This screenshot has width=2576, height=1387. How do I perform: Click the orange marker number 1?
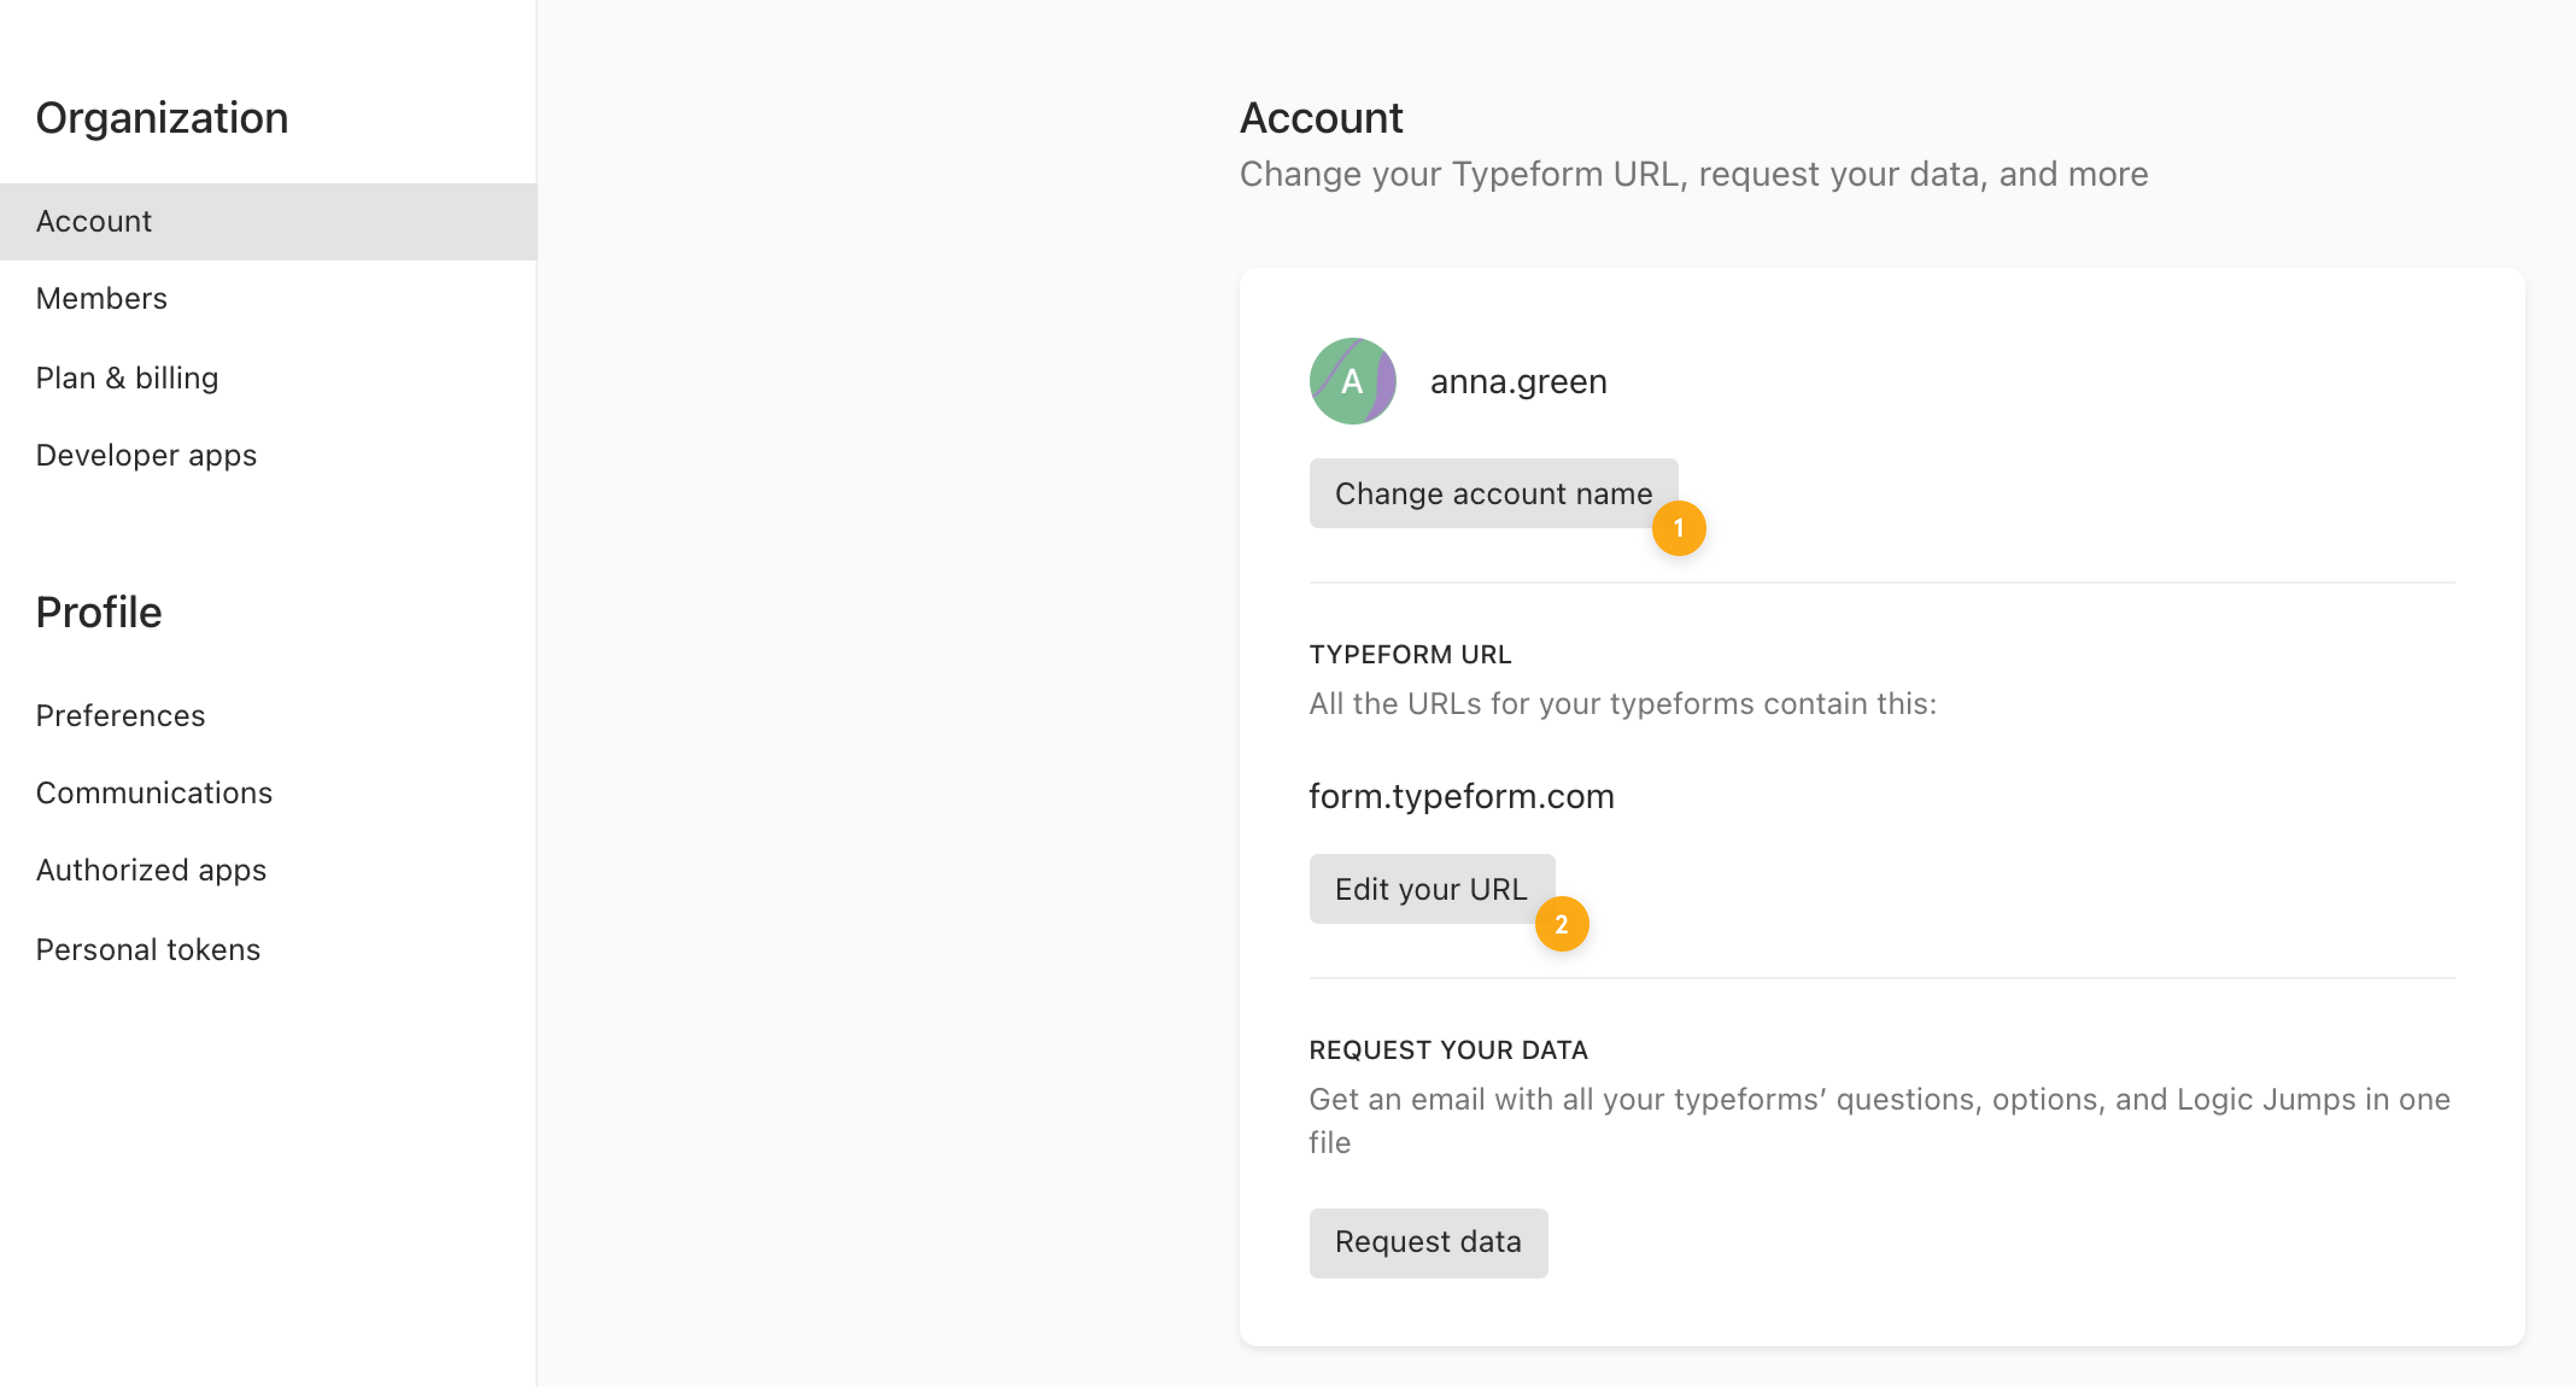pos(1678,528)
